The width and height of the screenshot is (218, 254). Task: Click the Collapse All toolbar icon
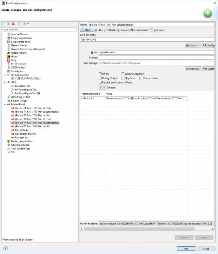[19, 24]
